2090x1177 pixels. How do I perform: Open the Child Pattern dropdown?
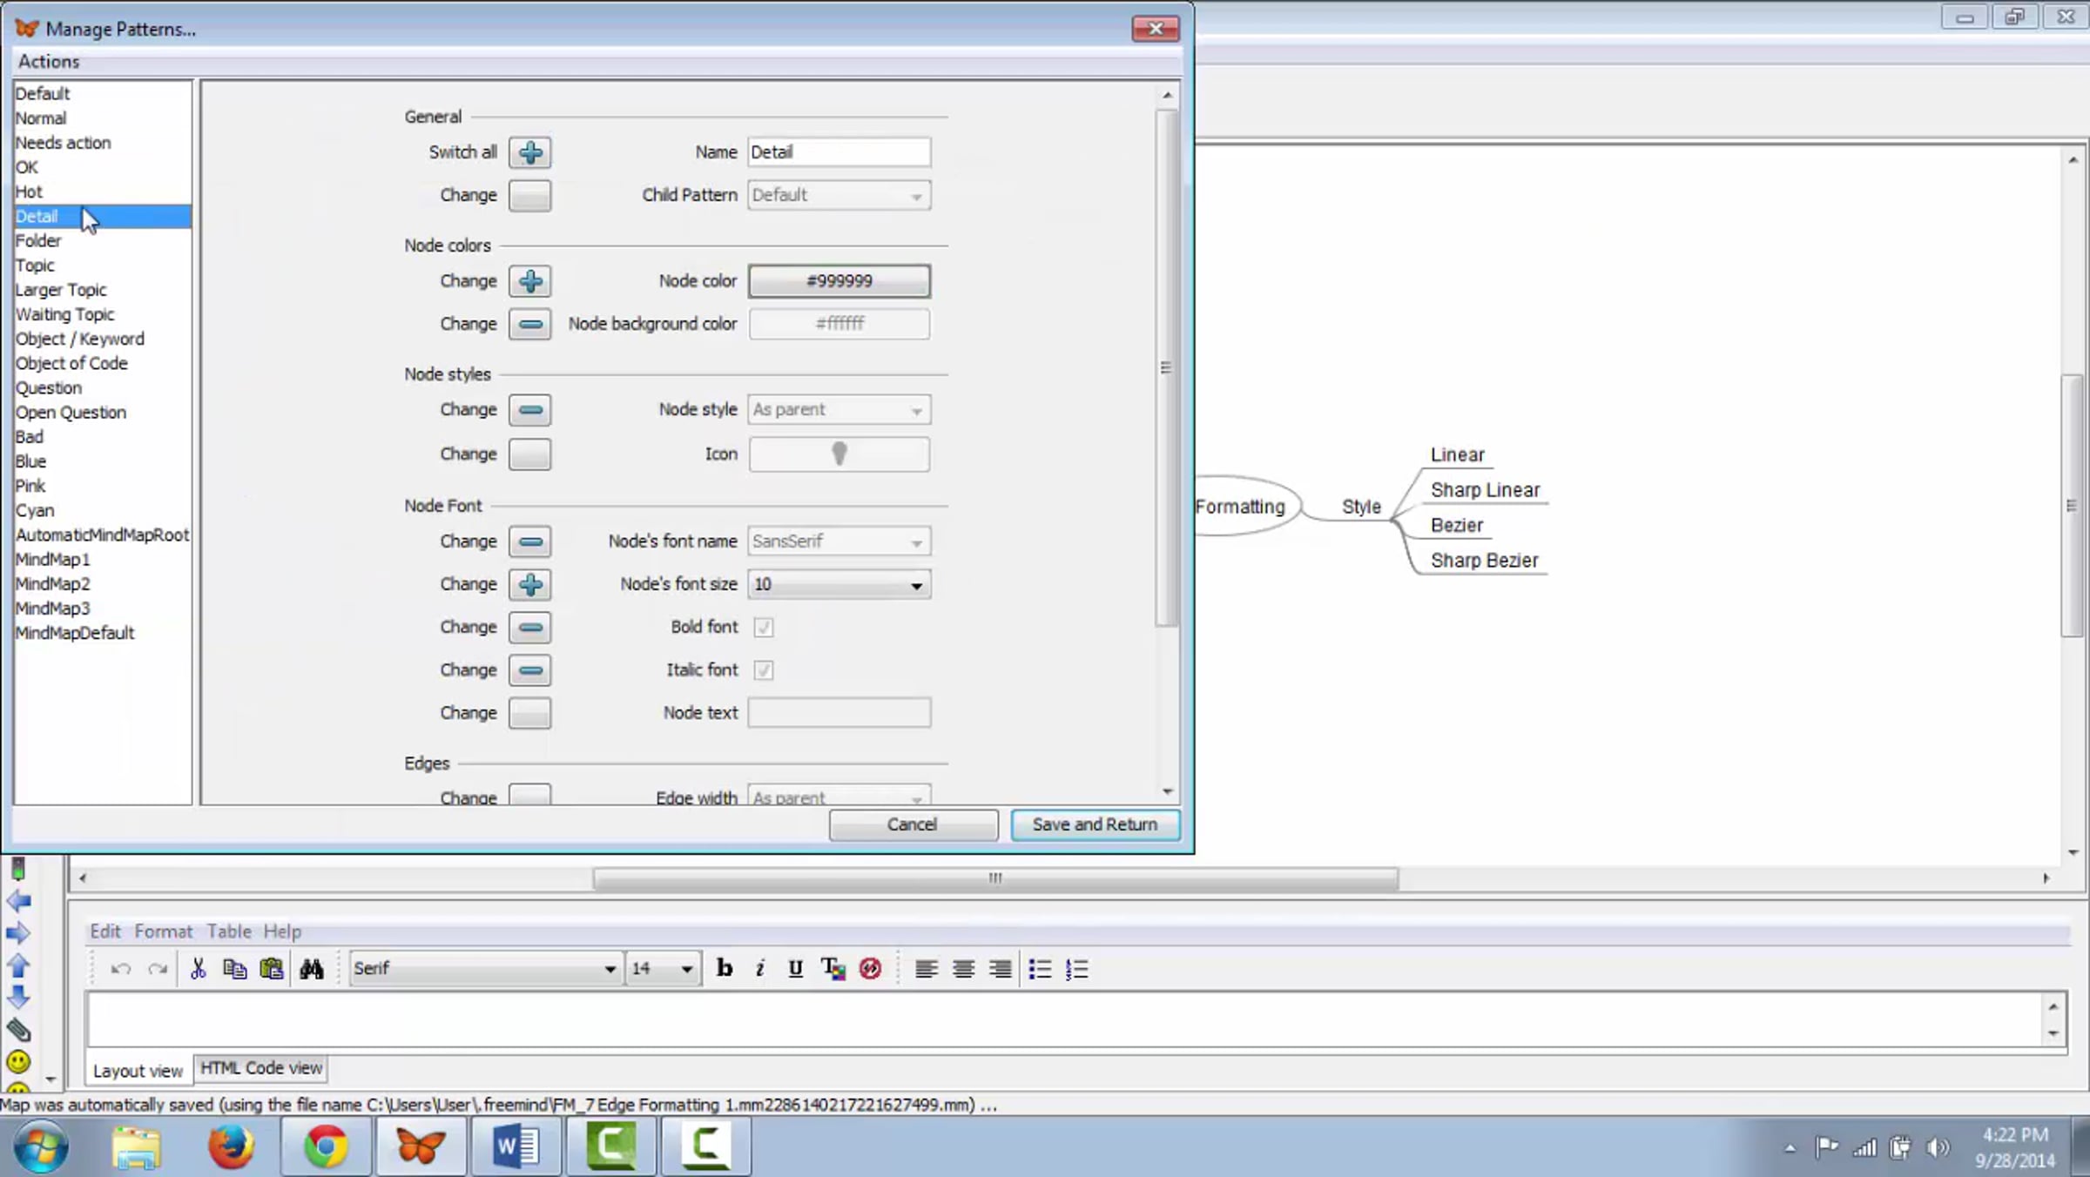(839, 195)
